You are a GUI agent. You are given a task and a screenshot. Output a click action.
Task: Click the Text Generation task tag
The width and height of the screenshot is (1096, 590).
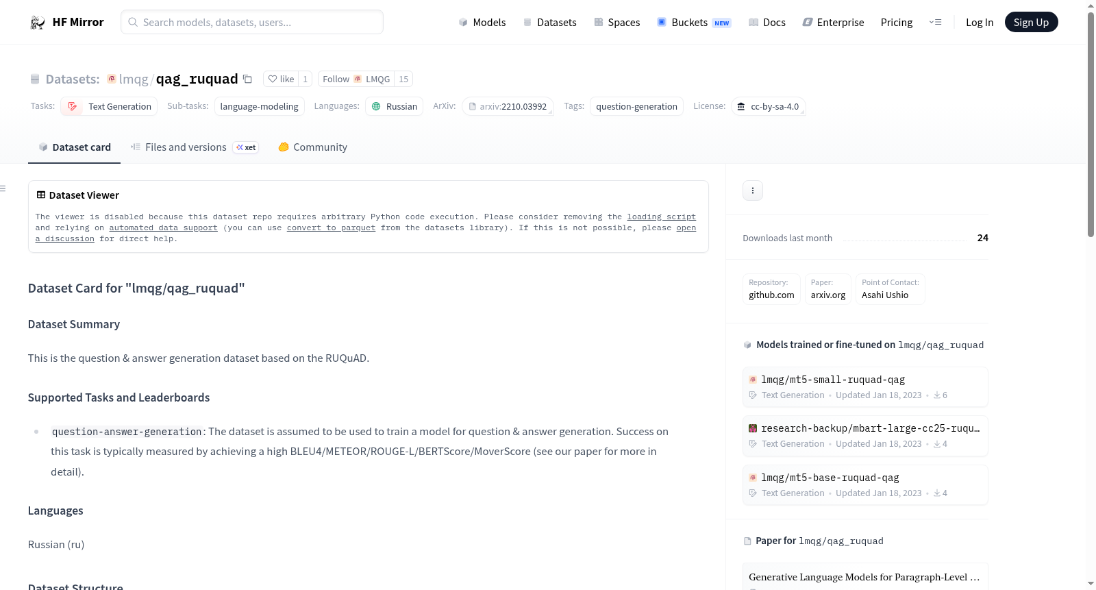point(109,106)
